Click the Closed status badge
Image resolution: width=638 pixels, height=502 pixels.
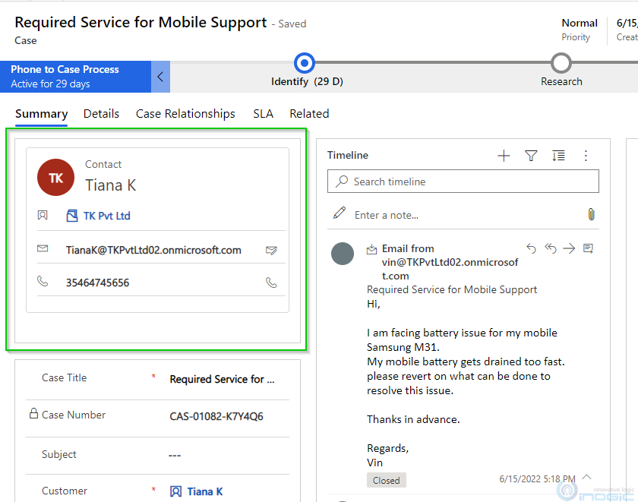pos(387,481)
